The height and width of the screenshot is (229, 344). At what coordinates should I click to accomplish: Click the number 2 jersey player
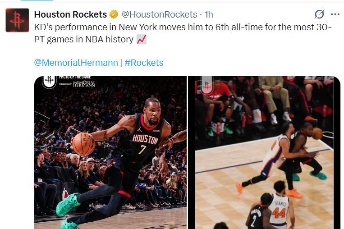pyautogui.click(x=260, y=211)
